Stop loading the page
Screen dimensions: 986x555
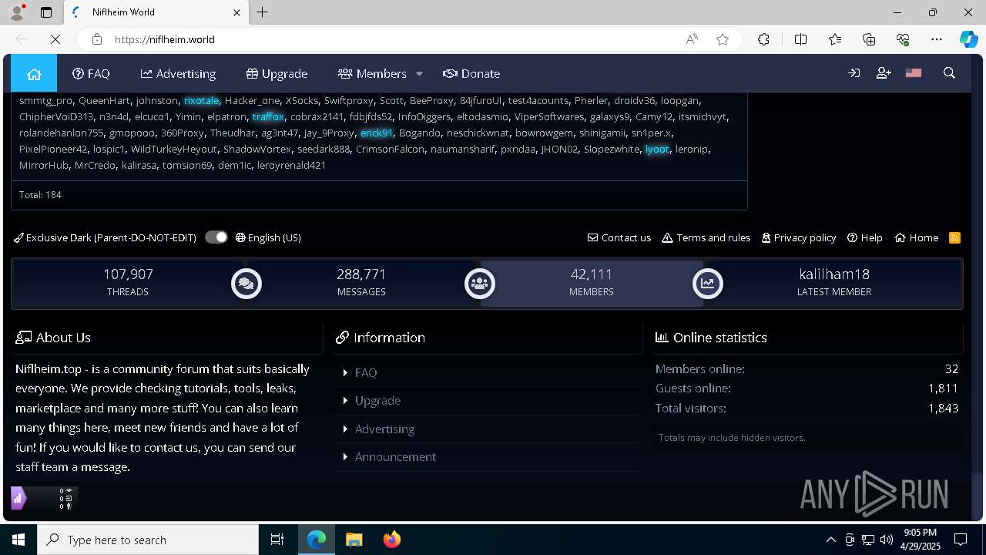pos(55,39)
